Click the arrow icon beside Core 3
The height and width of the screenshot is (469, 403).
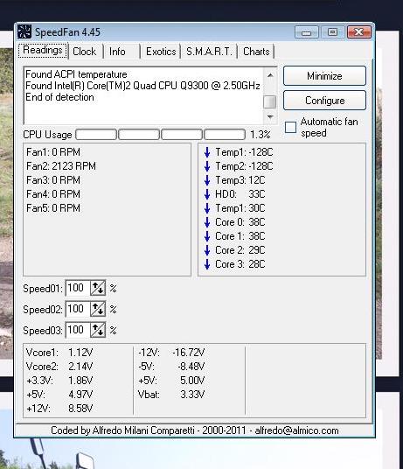(x=207, y=264)
